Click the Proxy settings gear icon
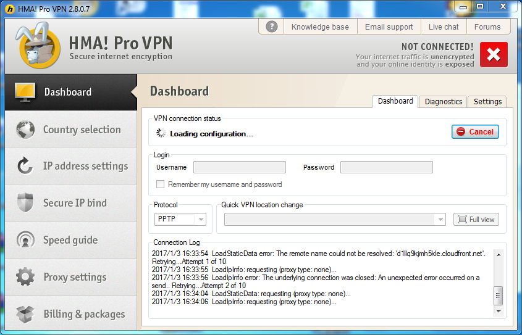522x335 pixels. 25,277
